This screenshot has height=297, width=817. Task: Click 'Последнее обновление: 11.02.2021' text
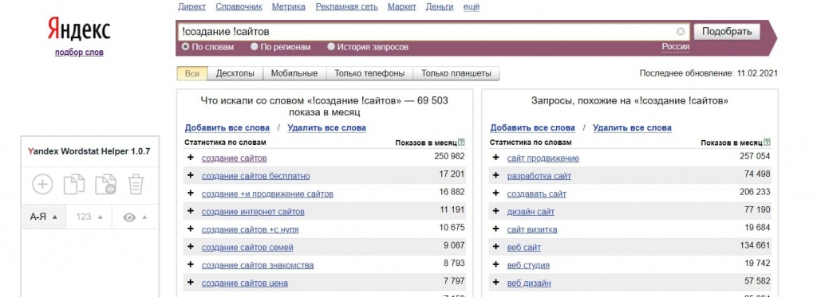tap(708, 73)
